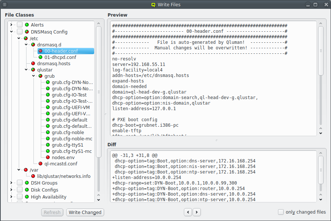Select the dnsmasq.hosts file

(54, 63)
